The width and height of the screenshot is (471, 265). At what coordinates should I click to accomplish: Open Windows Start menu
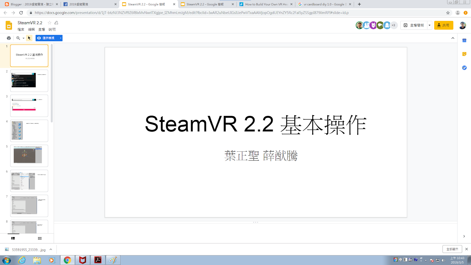(x=6, y=260)
